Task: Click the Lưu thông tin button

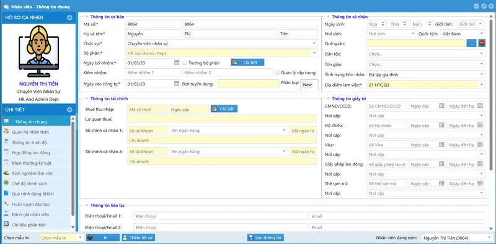Action: click(266, 238)
